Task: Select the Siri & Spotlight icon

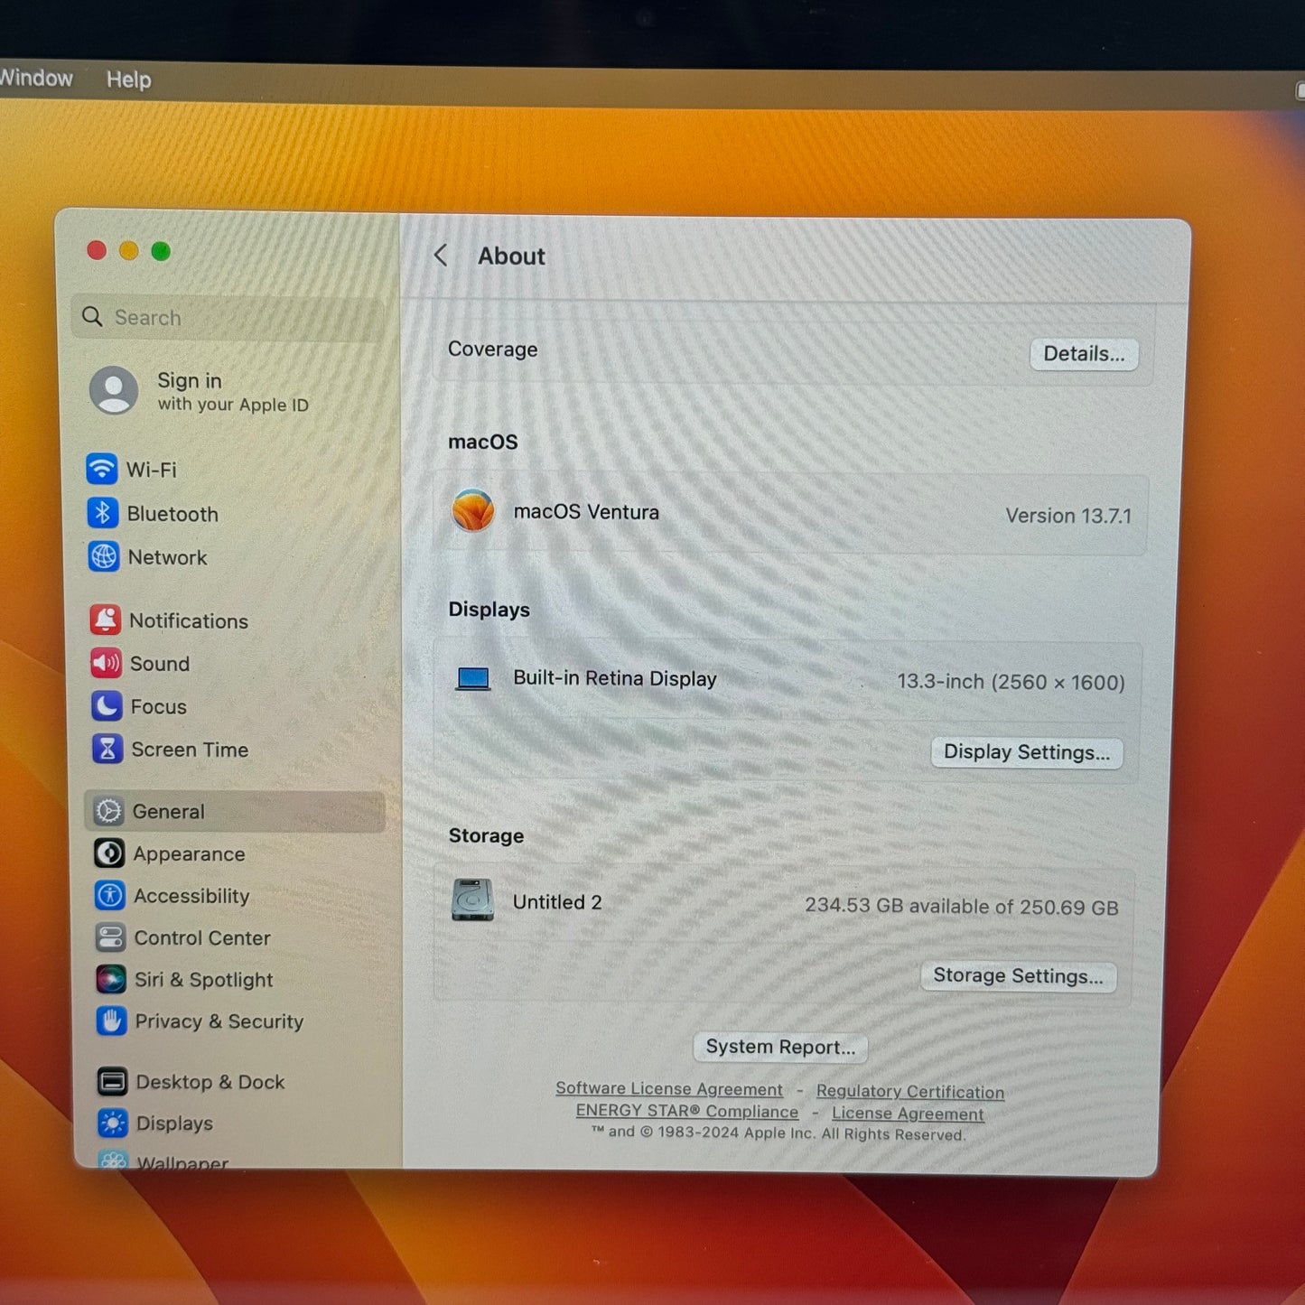Action: pos(111,979)
